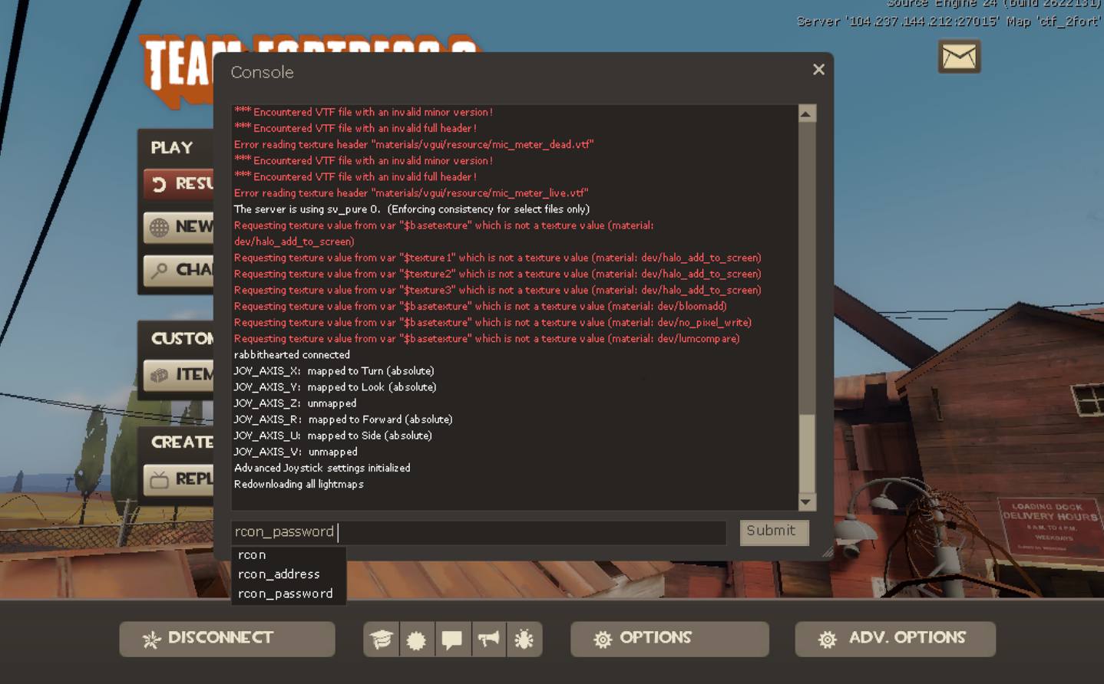Click the Disconnect button

(226, 638)
